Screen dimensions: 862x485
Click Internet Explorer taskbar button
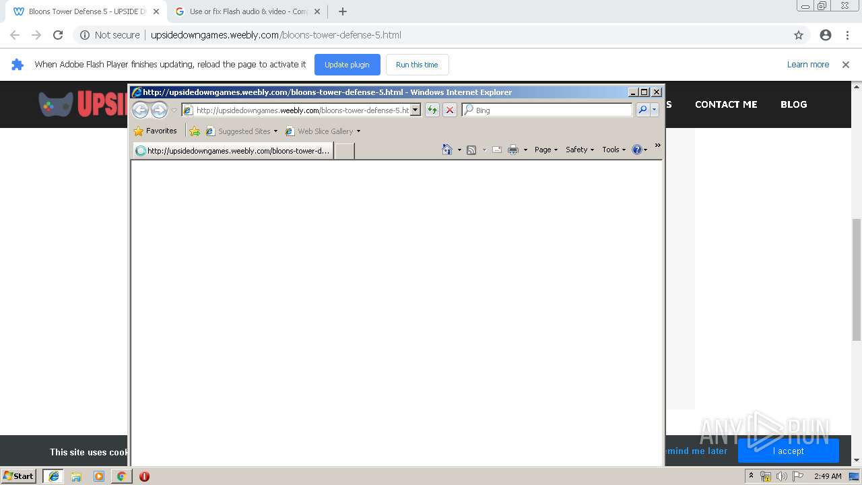[54, 476]
